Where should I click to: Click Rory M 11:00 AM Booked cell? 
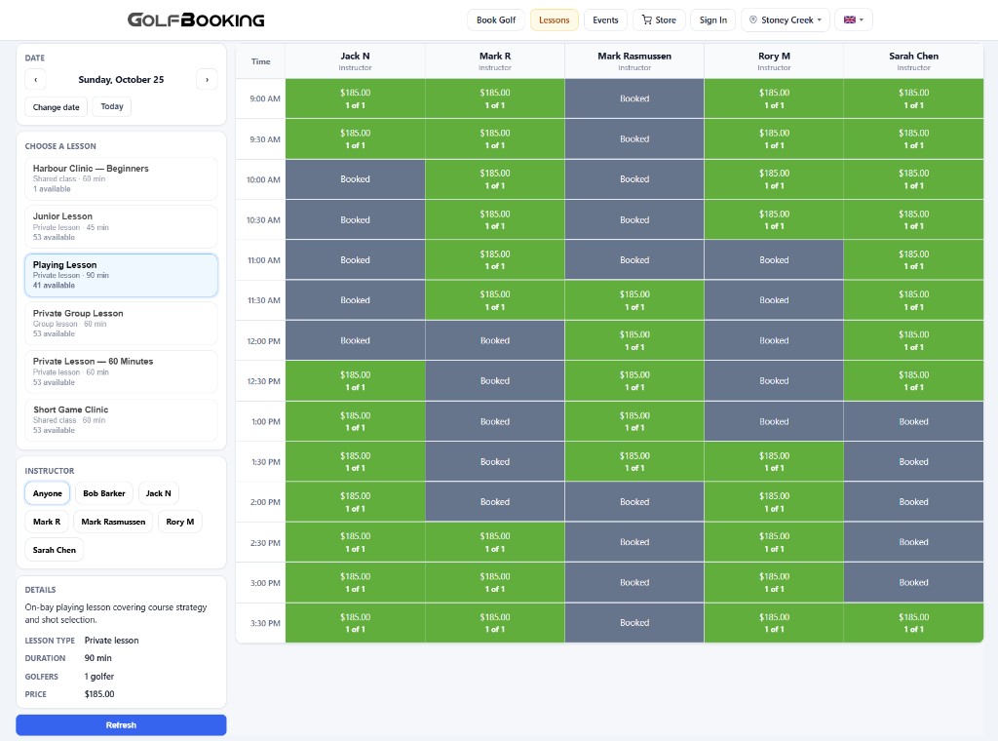(x=774, y=259)
